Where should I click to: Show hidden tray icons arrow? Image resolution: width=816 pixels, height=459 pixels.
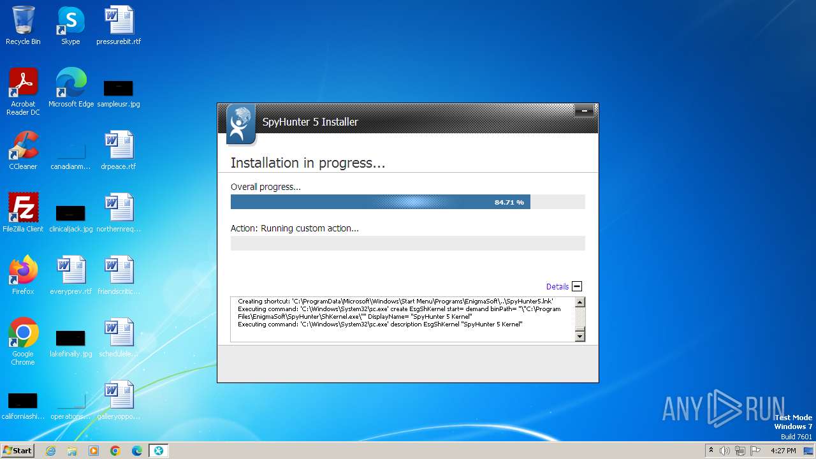point(711,451)
